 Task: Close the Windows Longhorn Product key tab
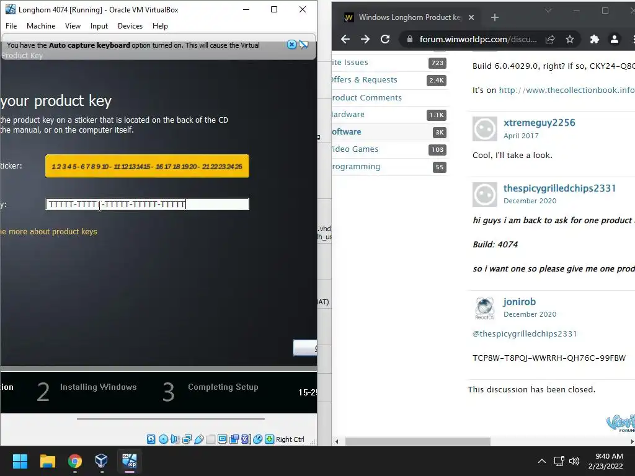471,17
